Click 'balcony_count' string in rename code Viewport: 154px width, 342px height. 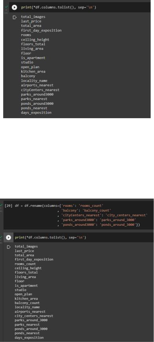click(97, 210)
